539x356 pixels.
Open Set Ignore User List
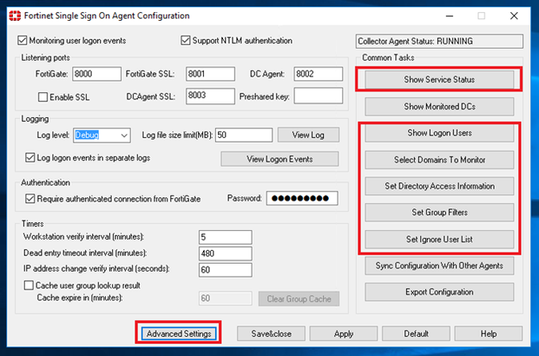click(440, 239)
